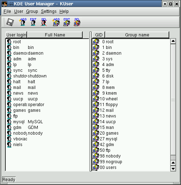This screenshot has height=185, width=181.
Task: Click the lower scroll up arrow of group list
Action: click(x=173, y=163)
